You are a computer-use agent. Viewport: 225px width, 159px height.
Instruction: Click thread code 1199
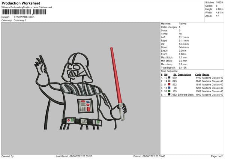pos(198,78)
